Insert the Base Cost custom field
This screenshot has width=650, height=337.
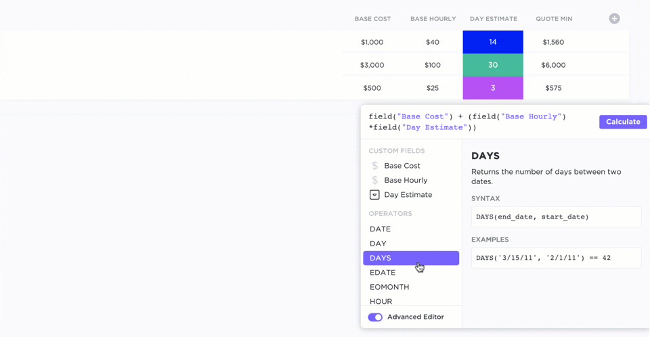point(402,166)
